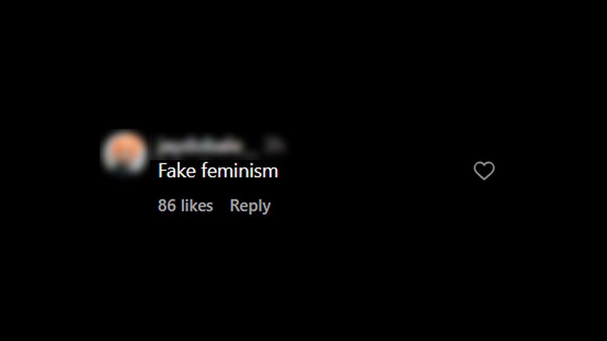
Task: Open the likes list showing 86 likes
Action: [x=185, y=206]
